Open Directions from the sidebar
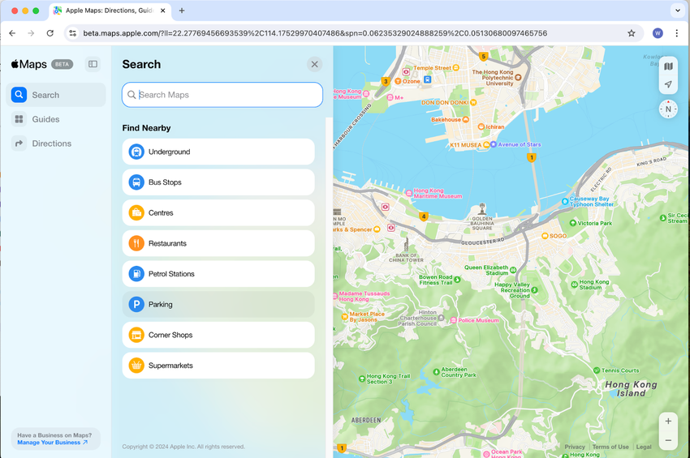Viewport: 690px width, 458px height. [51, 143]
